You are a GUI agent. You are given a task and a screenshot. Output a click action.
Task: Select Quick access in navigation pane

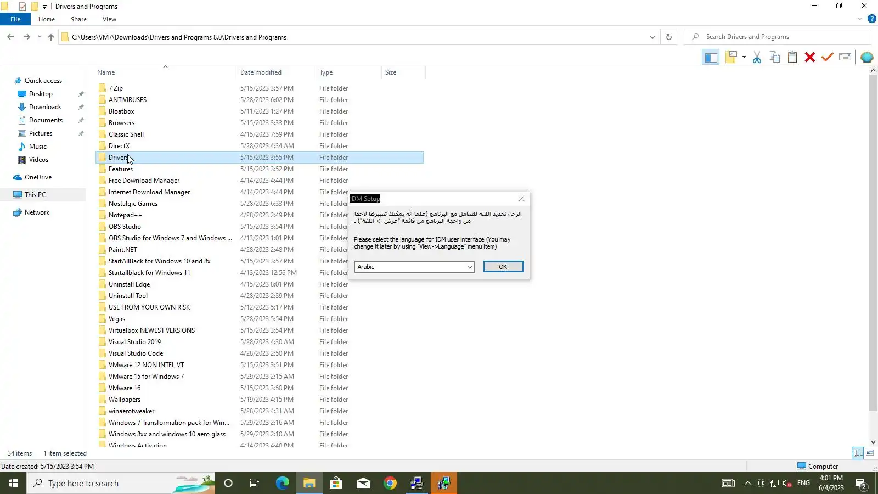click(43, 81)
